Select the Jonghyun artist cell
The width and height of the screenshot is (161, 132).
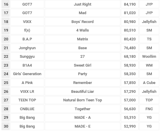(x=27, y=48)
